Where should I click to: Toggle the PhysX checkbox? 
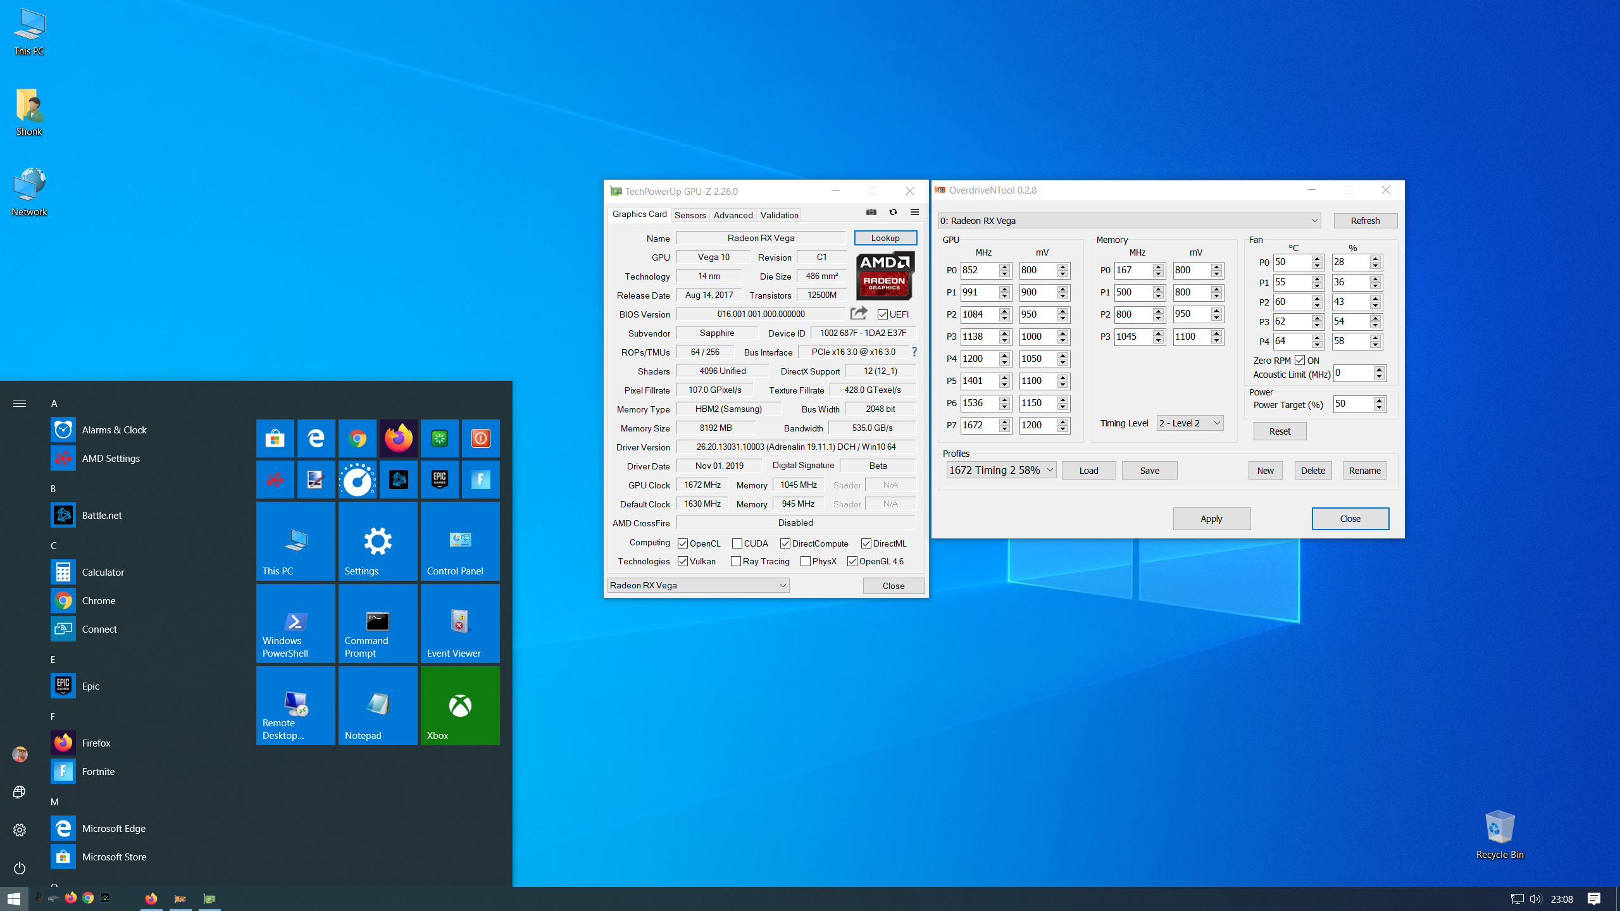(806, 561)
